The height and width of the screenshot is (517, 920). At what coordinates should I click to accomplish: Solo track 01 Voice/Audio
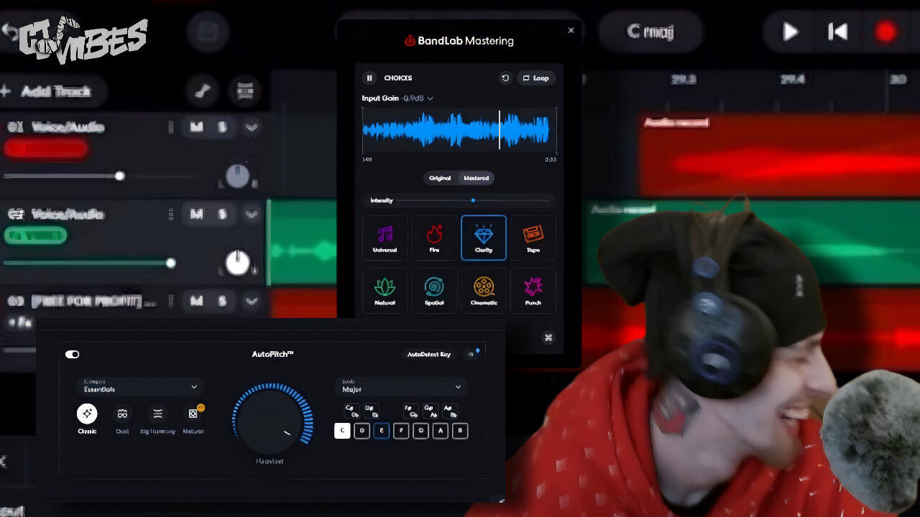pos(222,127)
